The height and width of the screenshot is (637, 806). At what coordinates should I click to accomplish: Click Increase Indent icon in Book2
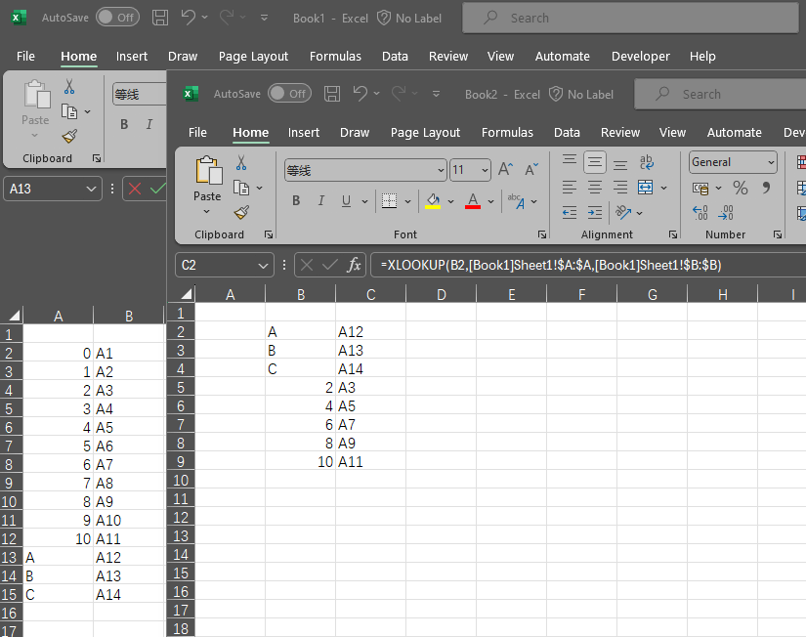click(595, 212)
